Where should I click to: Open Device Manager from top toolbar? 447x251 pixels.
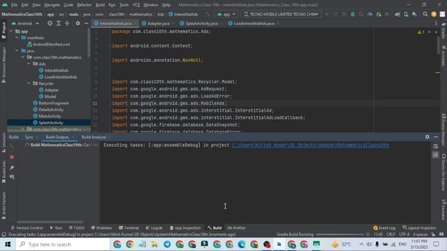(x=406, y=14)
